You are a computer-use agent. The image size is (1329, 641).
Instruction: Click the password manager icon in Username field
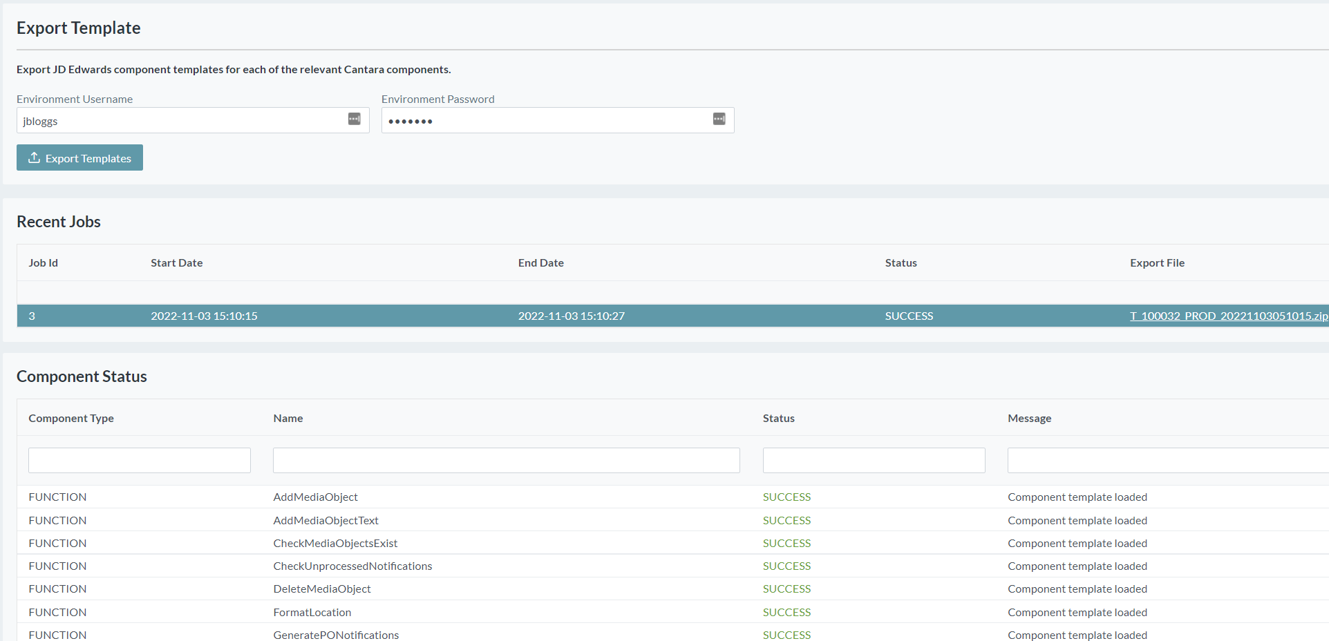(x=354, y=119)
